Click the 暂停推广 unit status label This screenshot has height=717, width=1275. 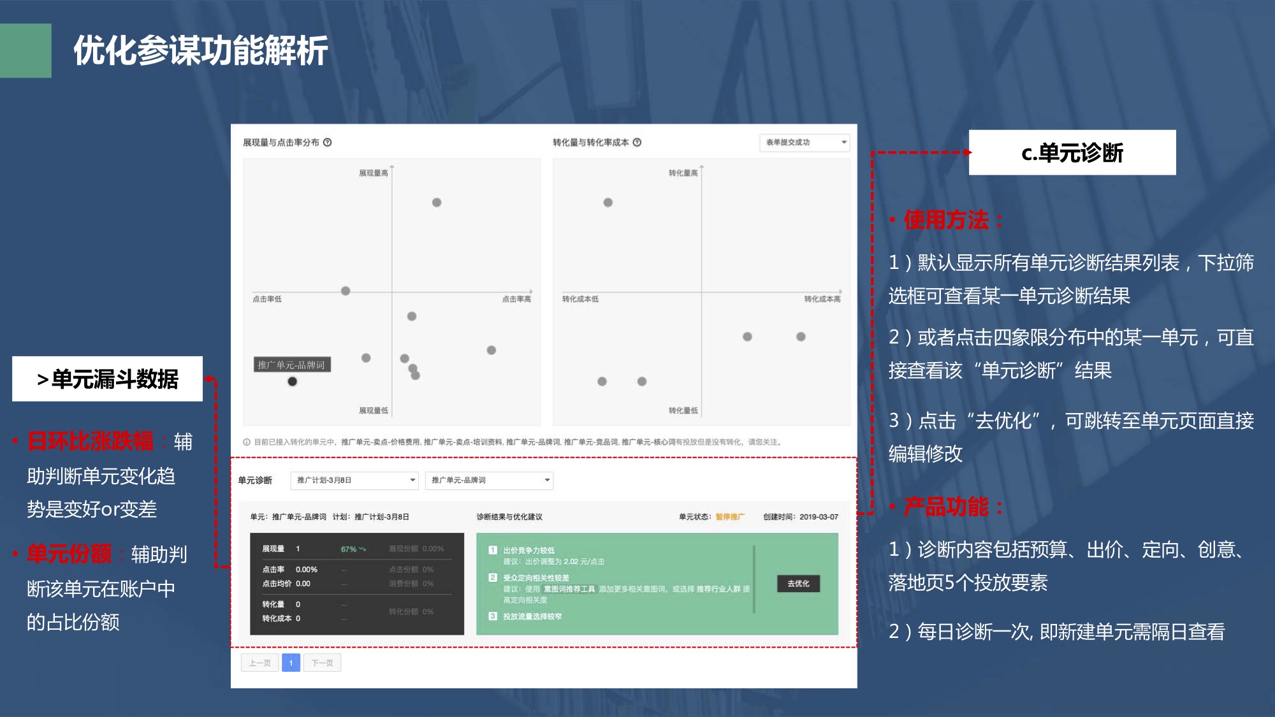coord(729,517)
